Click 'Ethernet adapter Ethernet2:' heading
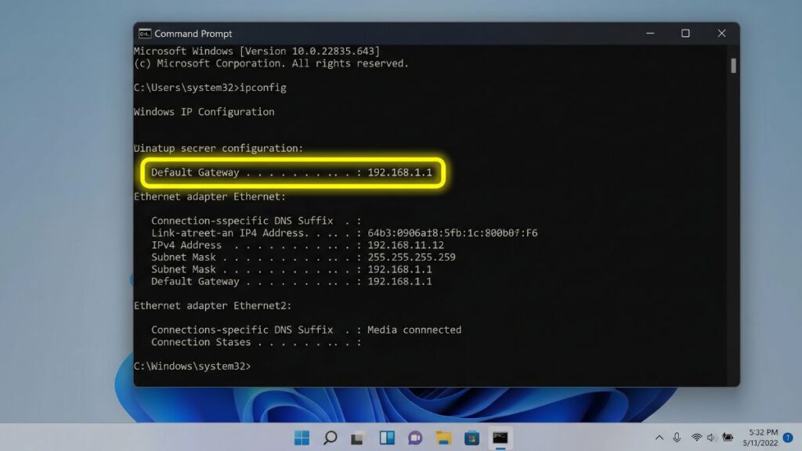This screenshot has height=451, width=802. point(213,305)
